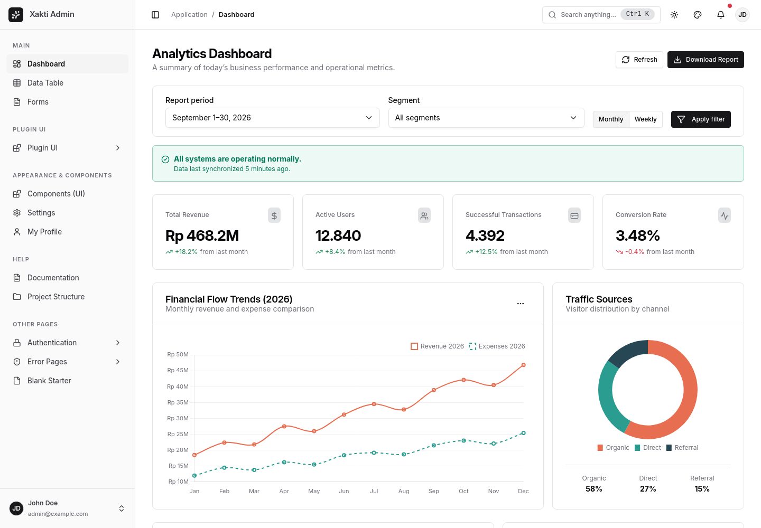
Task: Go to Dashboard in sidebar
Action: tap(68, 64)
